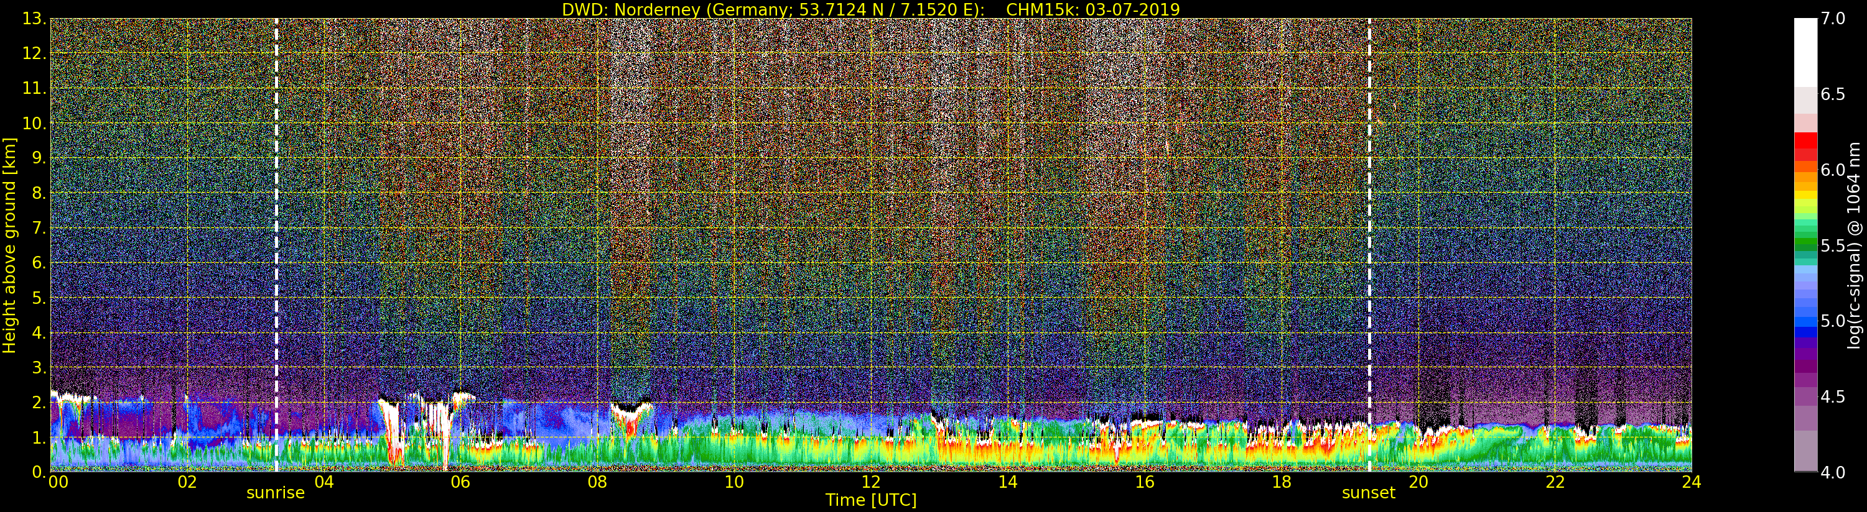
Task: Click colorbar tick value 6.0
Action: [1833, 170]
